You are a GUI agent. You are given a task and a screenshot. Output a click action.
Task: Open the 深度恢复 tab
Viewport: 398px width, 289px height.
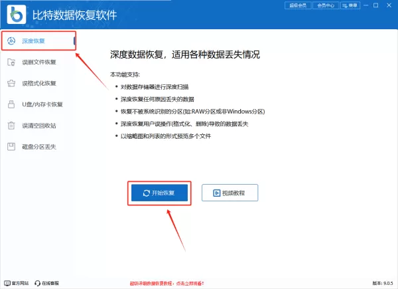click(39, 41)
